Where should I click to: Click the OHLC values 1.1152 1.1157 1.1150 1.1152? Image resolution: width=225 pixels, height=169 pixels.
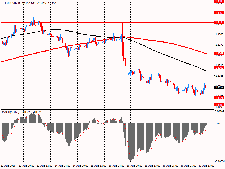click(x=39, y=3)
